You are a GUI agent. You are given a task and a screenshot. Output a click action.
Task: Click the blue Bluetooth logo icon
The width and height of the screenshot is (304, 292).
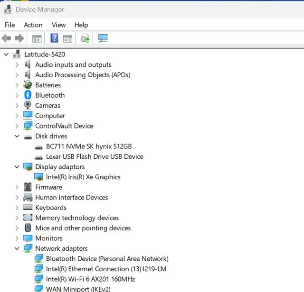point(28,95)
